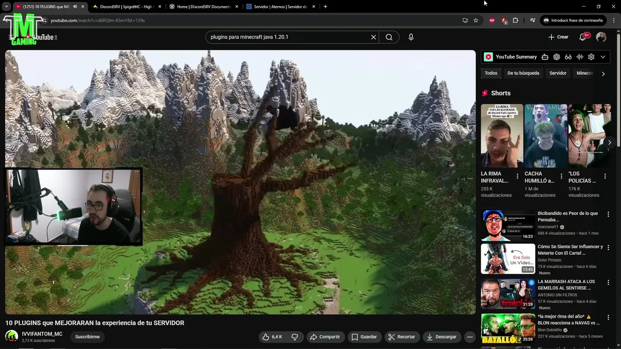Bookmark this page with the star icon

[476, 20]
